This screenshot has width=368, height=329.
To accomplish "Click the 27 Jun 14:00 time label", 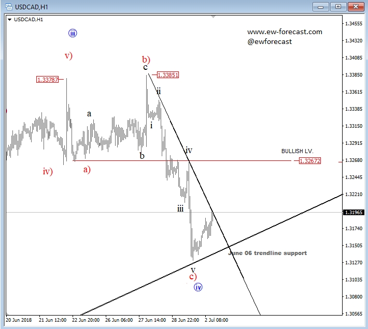I will (152, 320).
